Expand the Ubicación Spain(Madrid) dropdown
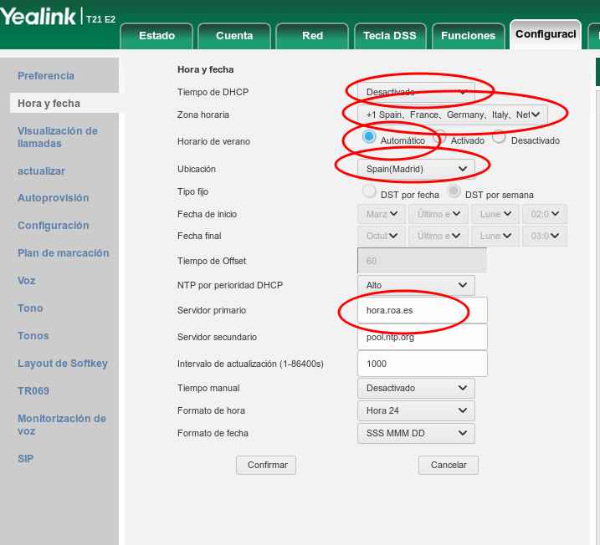600x545 pixels. (416, 169)
